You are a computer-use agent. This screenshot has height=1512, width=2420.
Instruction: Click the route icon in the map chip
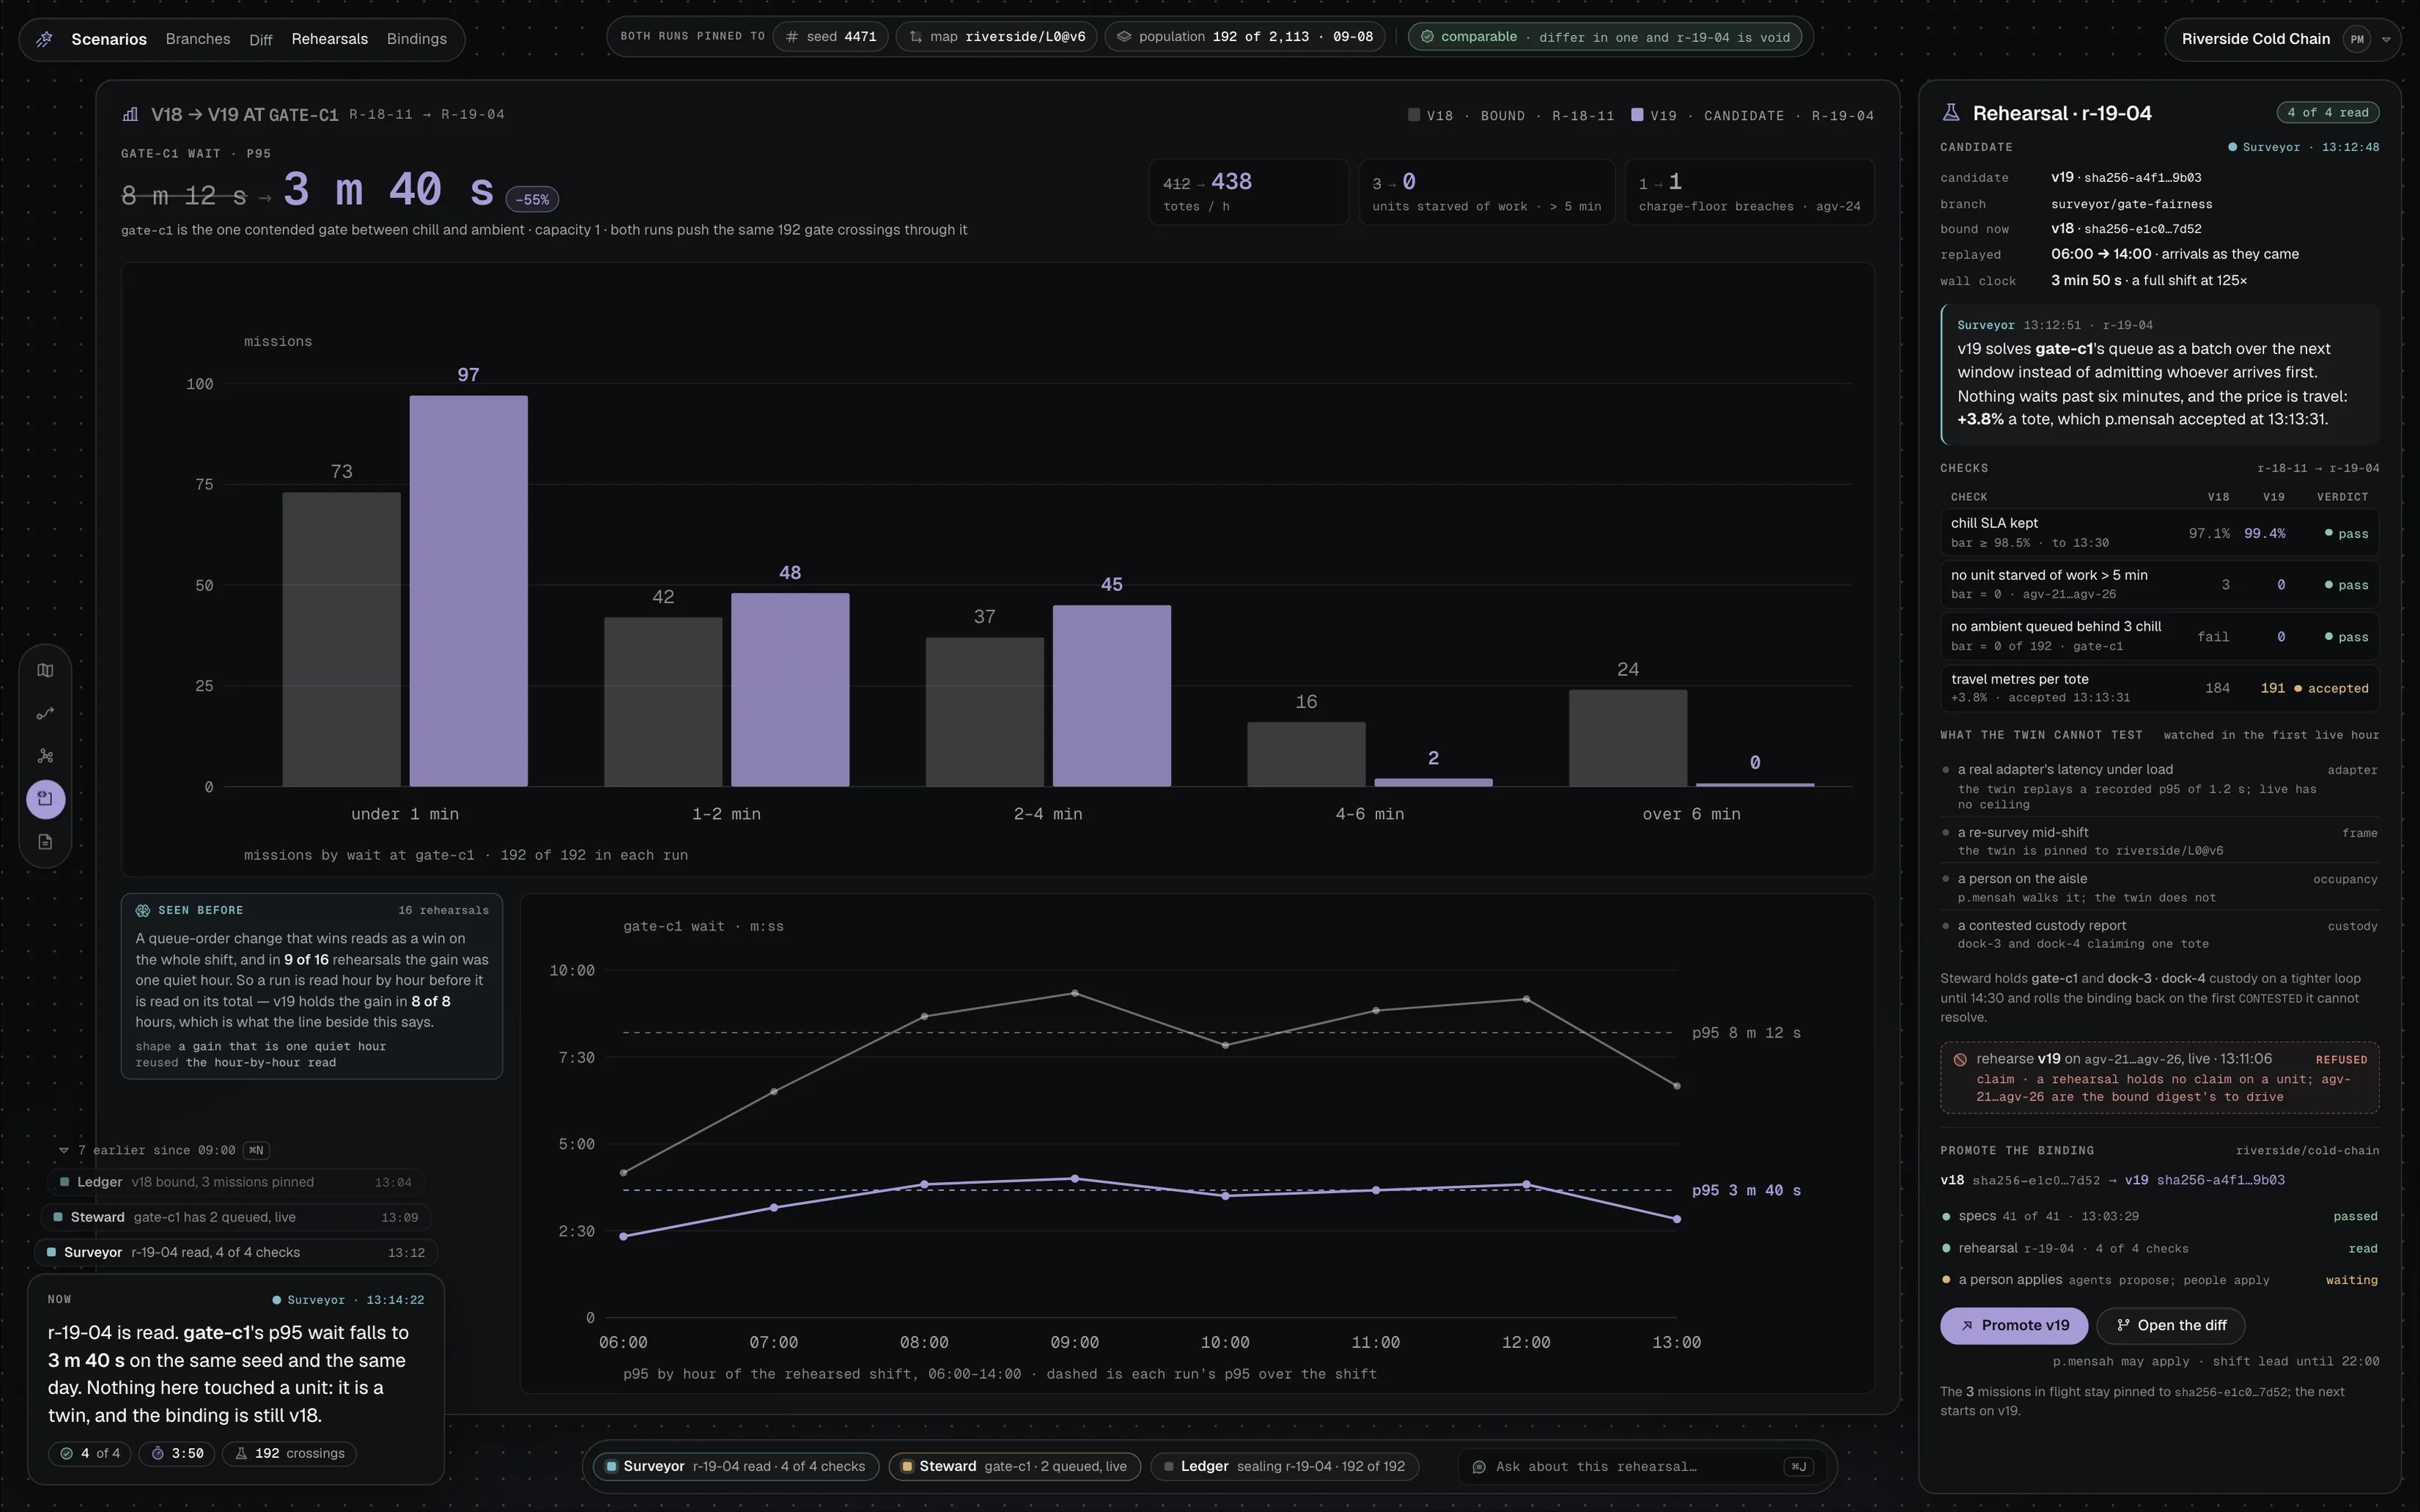(x=915, y=37)
